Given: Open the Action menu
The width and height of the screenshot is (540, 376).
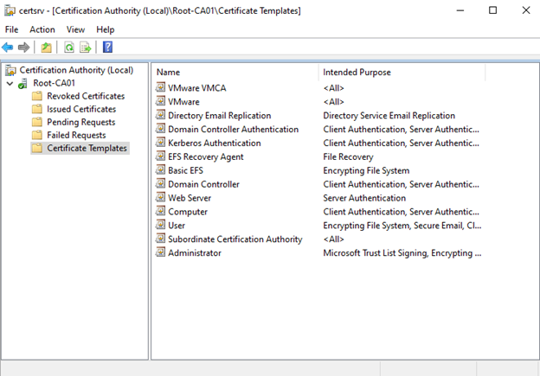Looking at the screenshot, I should [42, 29].
